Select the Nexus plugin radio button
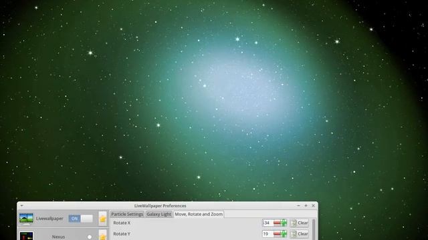The height and width of the screenshot is (240, 428). pos(90,237)
